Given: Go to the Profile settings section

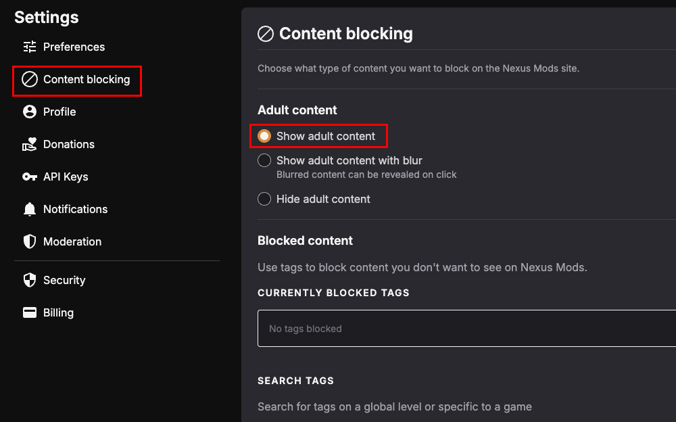Looking at the screenshot, I should click(x=59, y=112).
